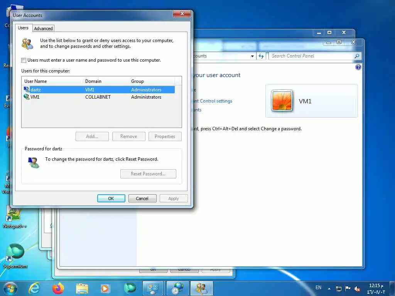Open Windows Media Player from the taskbar
Image resolution: width=395 pixels, height=296 pixels.
coord(105,288)
